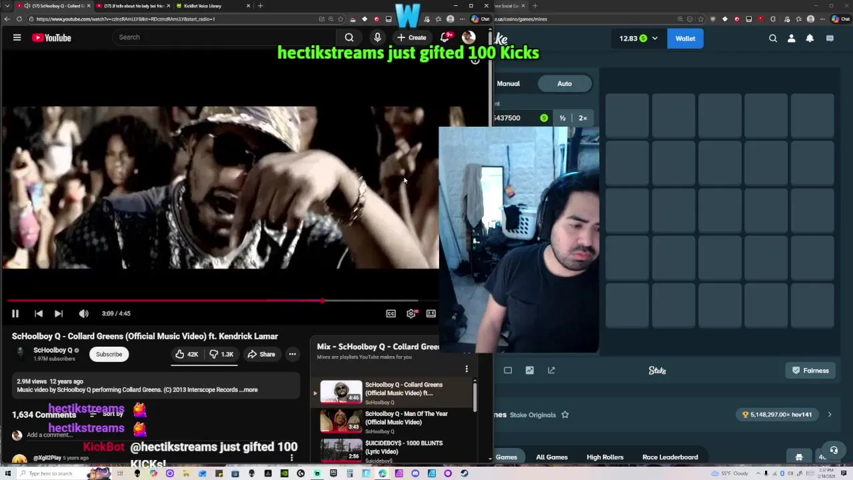Open Stake Fairness details
The height and width of the screenshot is (480, 853).
[x=810, y=371]
